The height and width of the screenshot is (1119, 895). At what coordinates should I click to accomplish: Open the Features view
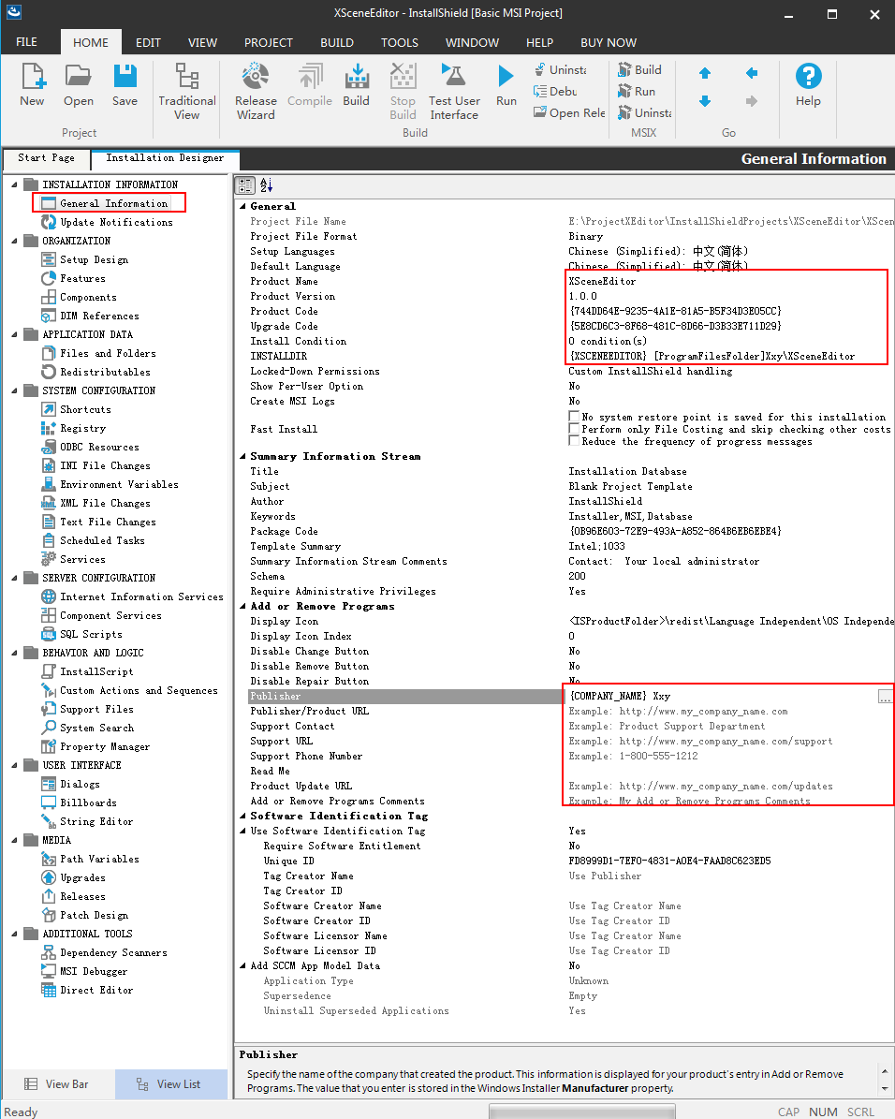click(x=82, y=278)
